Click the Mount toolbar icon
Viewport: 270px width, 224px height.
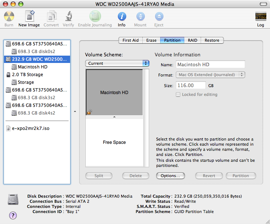pyautogui.click(x=140, y=16)
